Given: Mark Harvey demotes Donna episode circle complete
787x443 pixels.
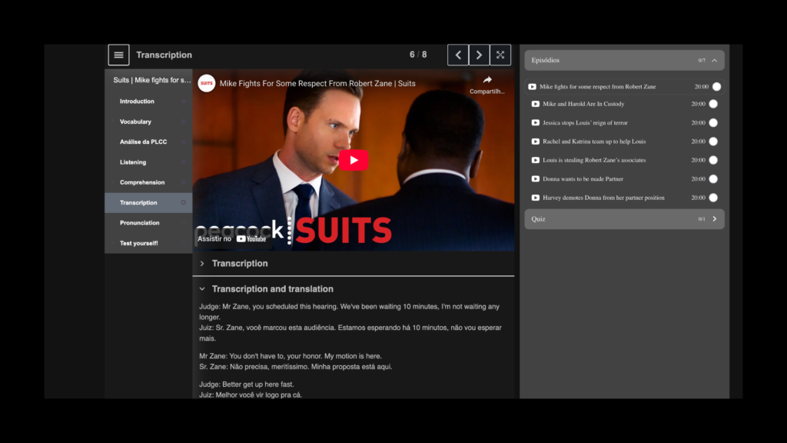Looking at the screenshot, I should pyautogui.click(x=713, y=198).
